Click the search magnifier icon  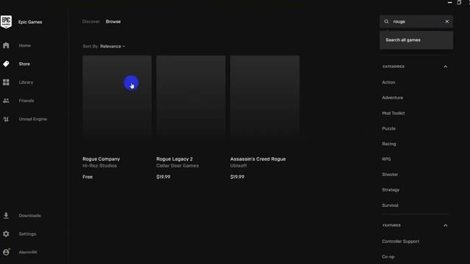[386, 21]
